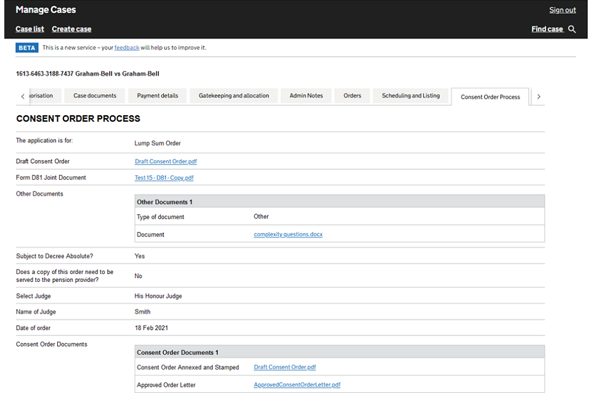This screenshot has height=394, width=591.
Task: Select the Consent Order Process tab
Action: 490,97
